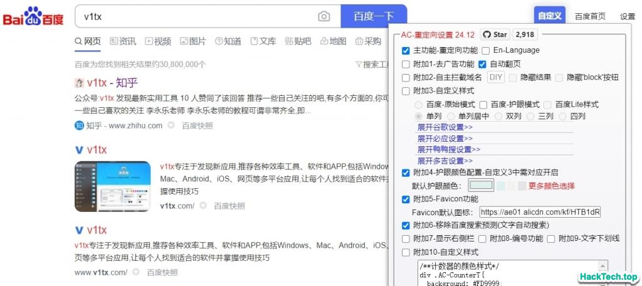Select the 单列居中 radio button
This screenshot has height=286, width=642.
pyautogui.click(x=451, y=117)
